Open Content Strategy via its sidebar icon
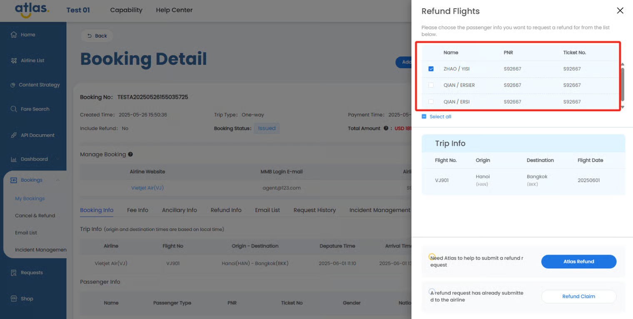Viewport: 633px width, 319px height. pyautogui.click(x=13, y=85)
